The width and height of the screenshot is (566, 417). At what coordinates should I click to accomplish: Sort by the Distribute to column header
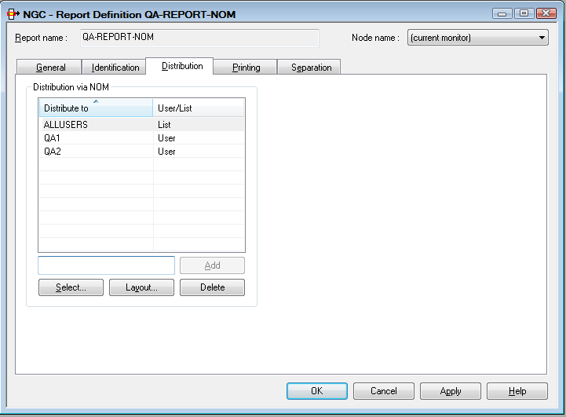[x=96, y=108]
